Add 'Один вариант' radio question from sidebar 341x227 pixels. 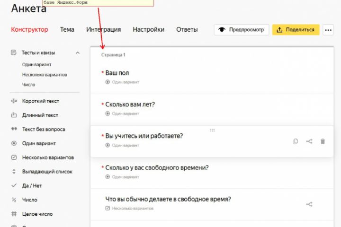(38, 143)
